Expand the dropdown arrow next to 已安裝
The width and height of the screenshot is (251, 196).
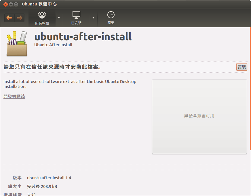[x=93, y=18]
